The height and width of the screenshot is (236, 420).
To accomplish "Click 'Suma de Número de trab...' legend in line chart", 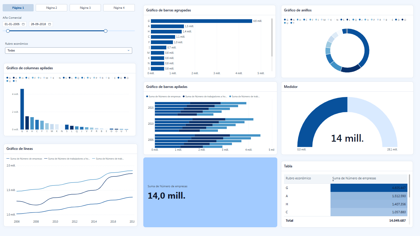I will click(108, 159).
